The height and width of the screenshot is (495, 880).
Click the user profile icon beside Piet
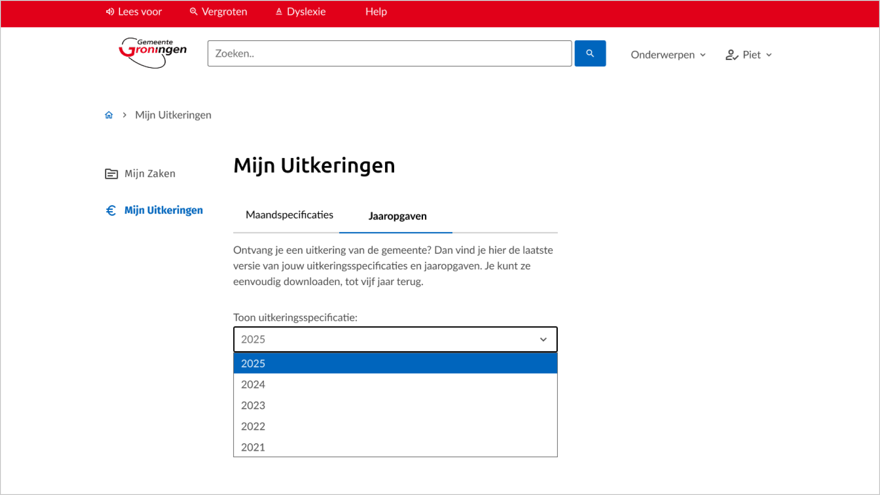coord(731,55)
